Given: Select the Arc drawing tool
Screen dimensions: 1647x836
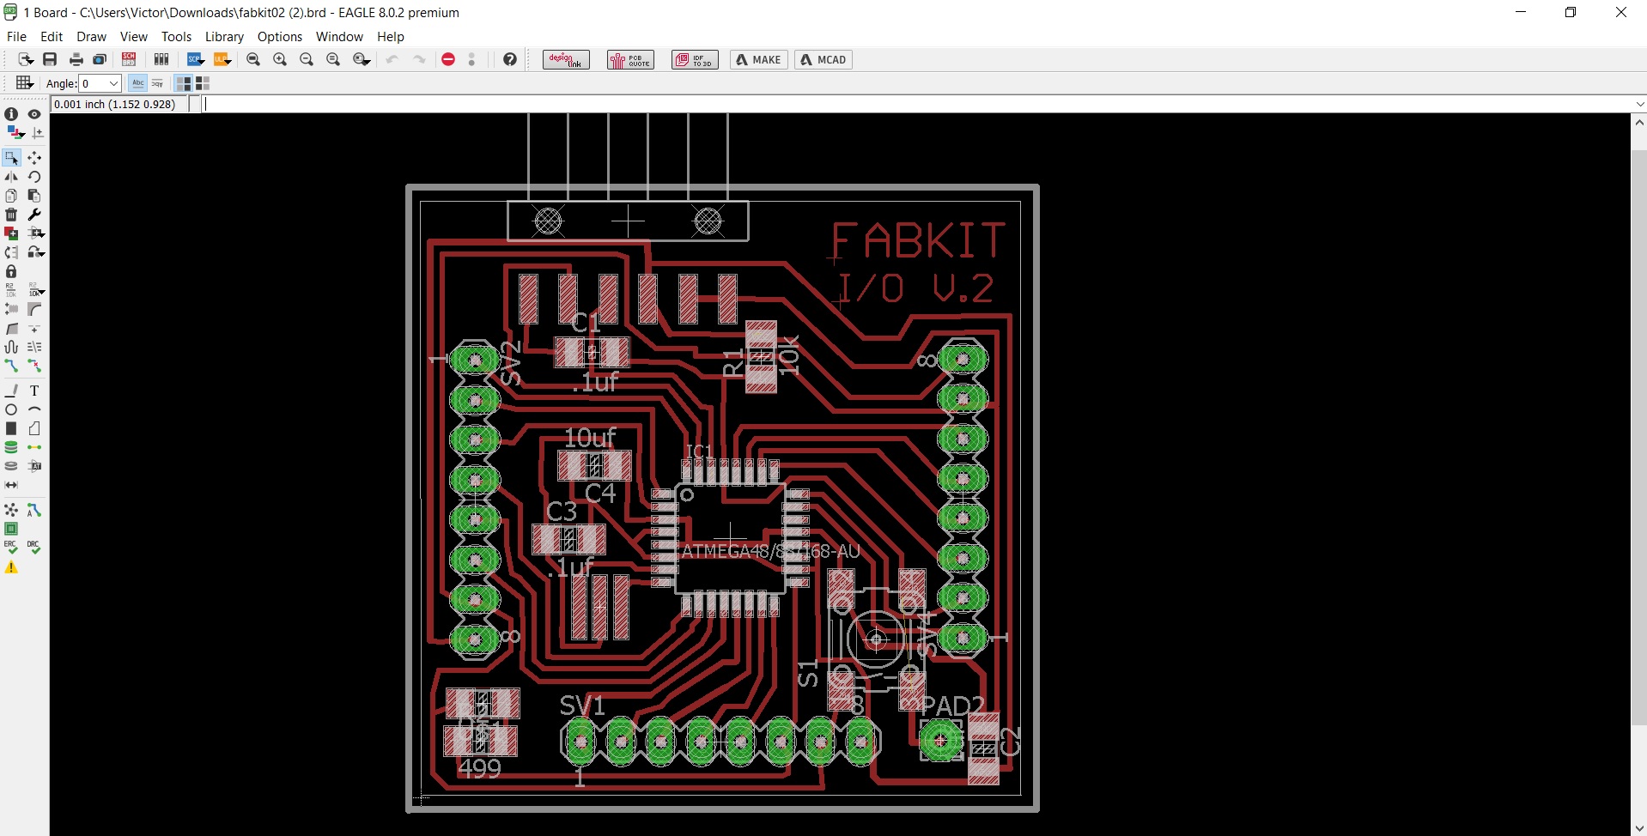Looking at the screenshot, I should 34,409.
